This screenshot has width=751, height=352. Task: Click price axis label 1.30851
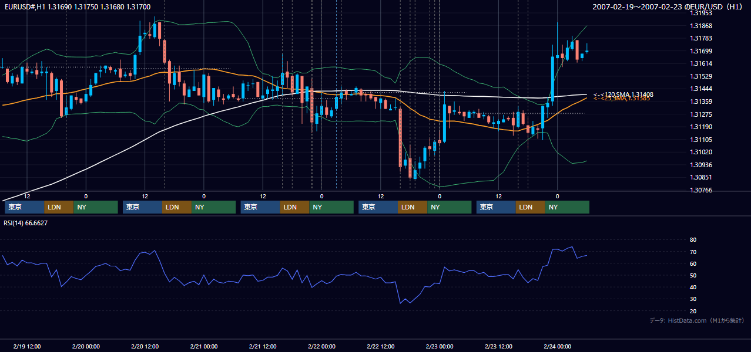701,177
